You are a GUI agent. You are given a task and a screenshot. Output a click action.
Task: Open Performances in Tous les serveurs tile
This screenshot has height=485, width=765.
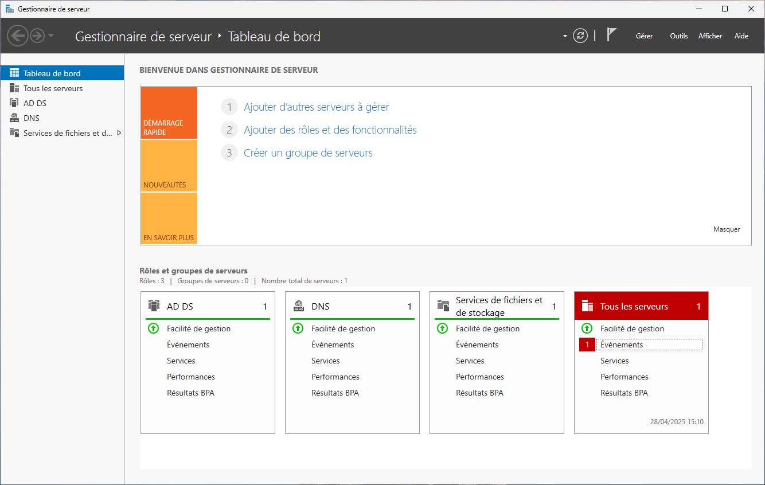[625, 377]
